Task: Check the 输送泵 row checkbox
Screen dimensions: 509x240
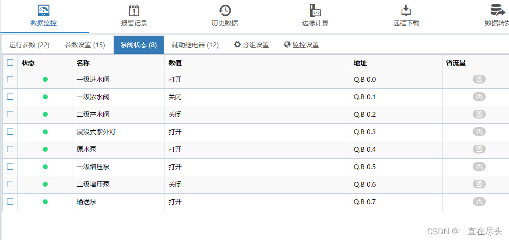Action: (10, 202)
